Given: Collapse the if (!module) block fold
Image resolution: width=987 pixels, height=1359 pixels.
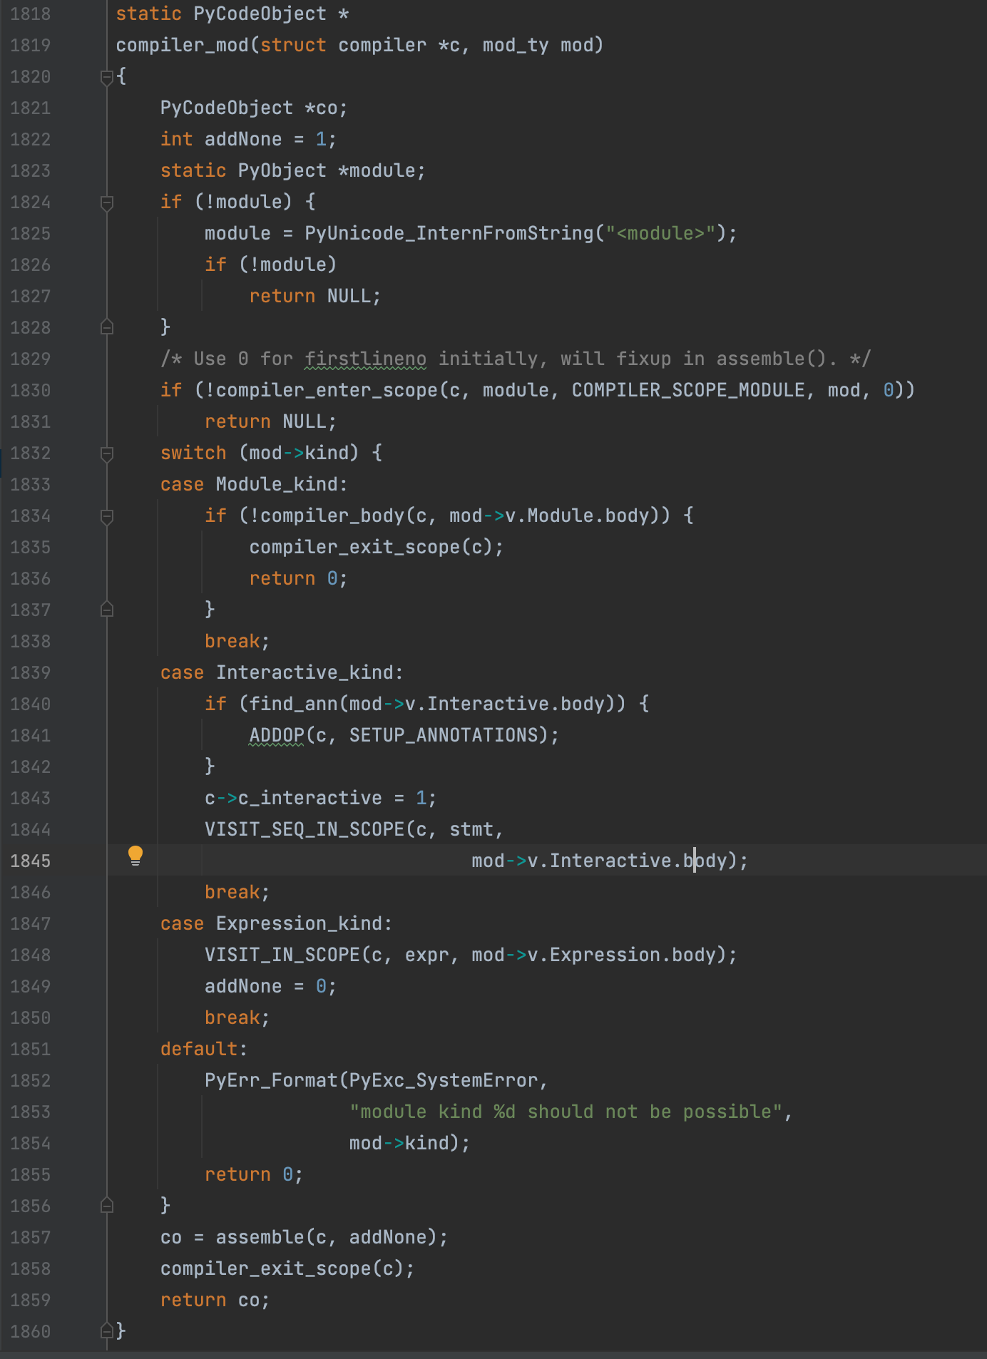Looking at the screenshot, I should click(107, 203).
